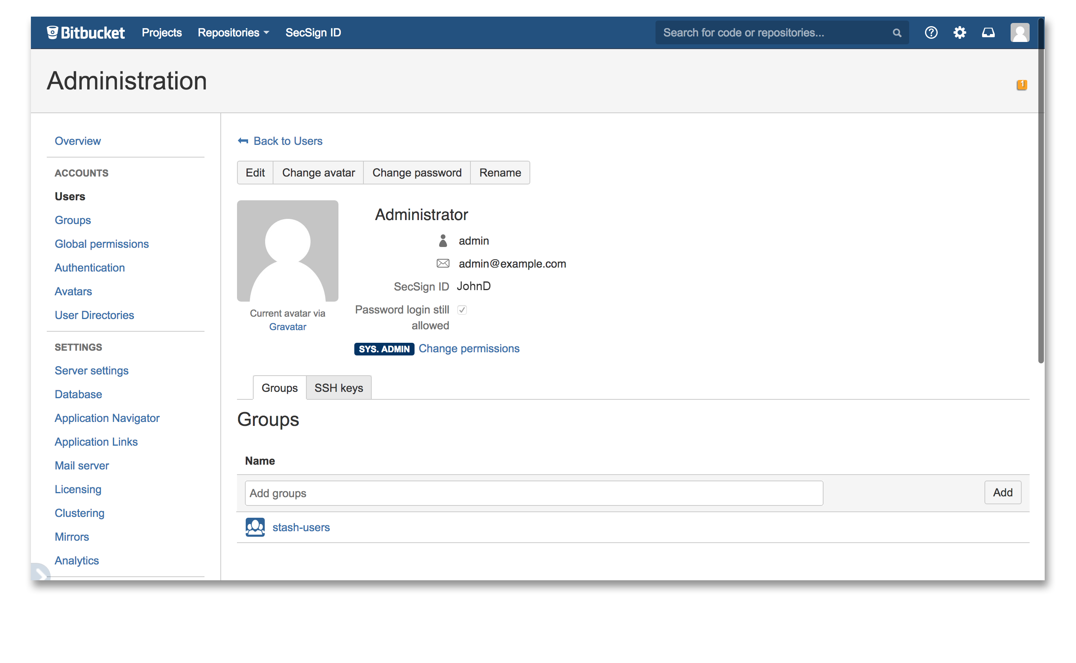Click the Change password button

click(x=417, y=173)
